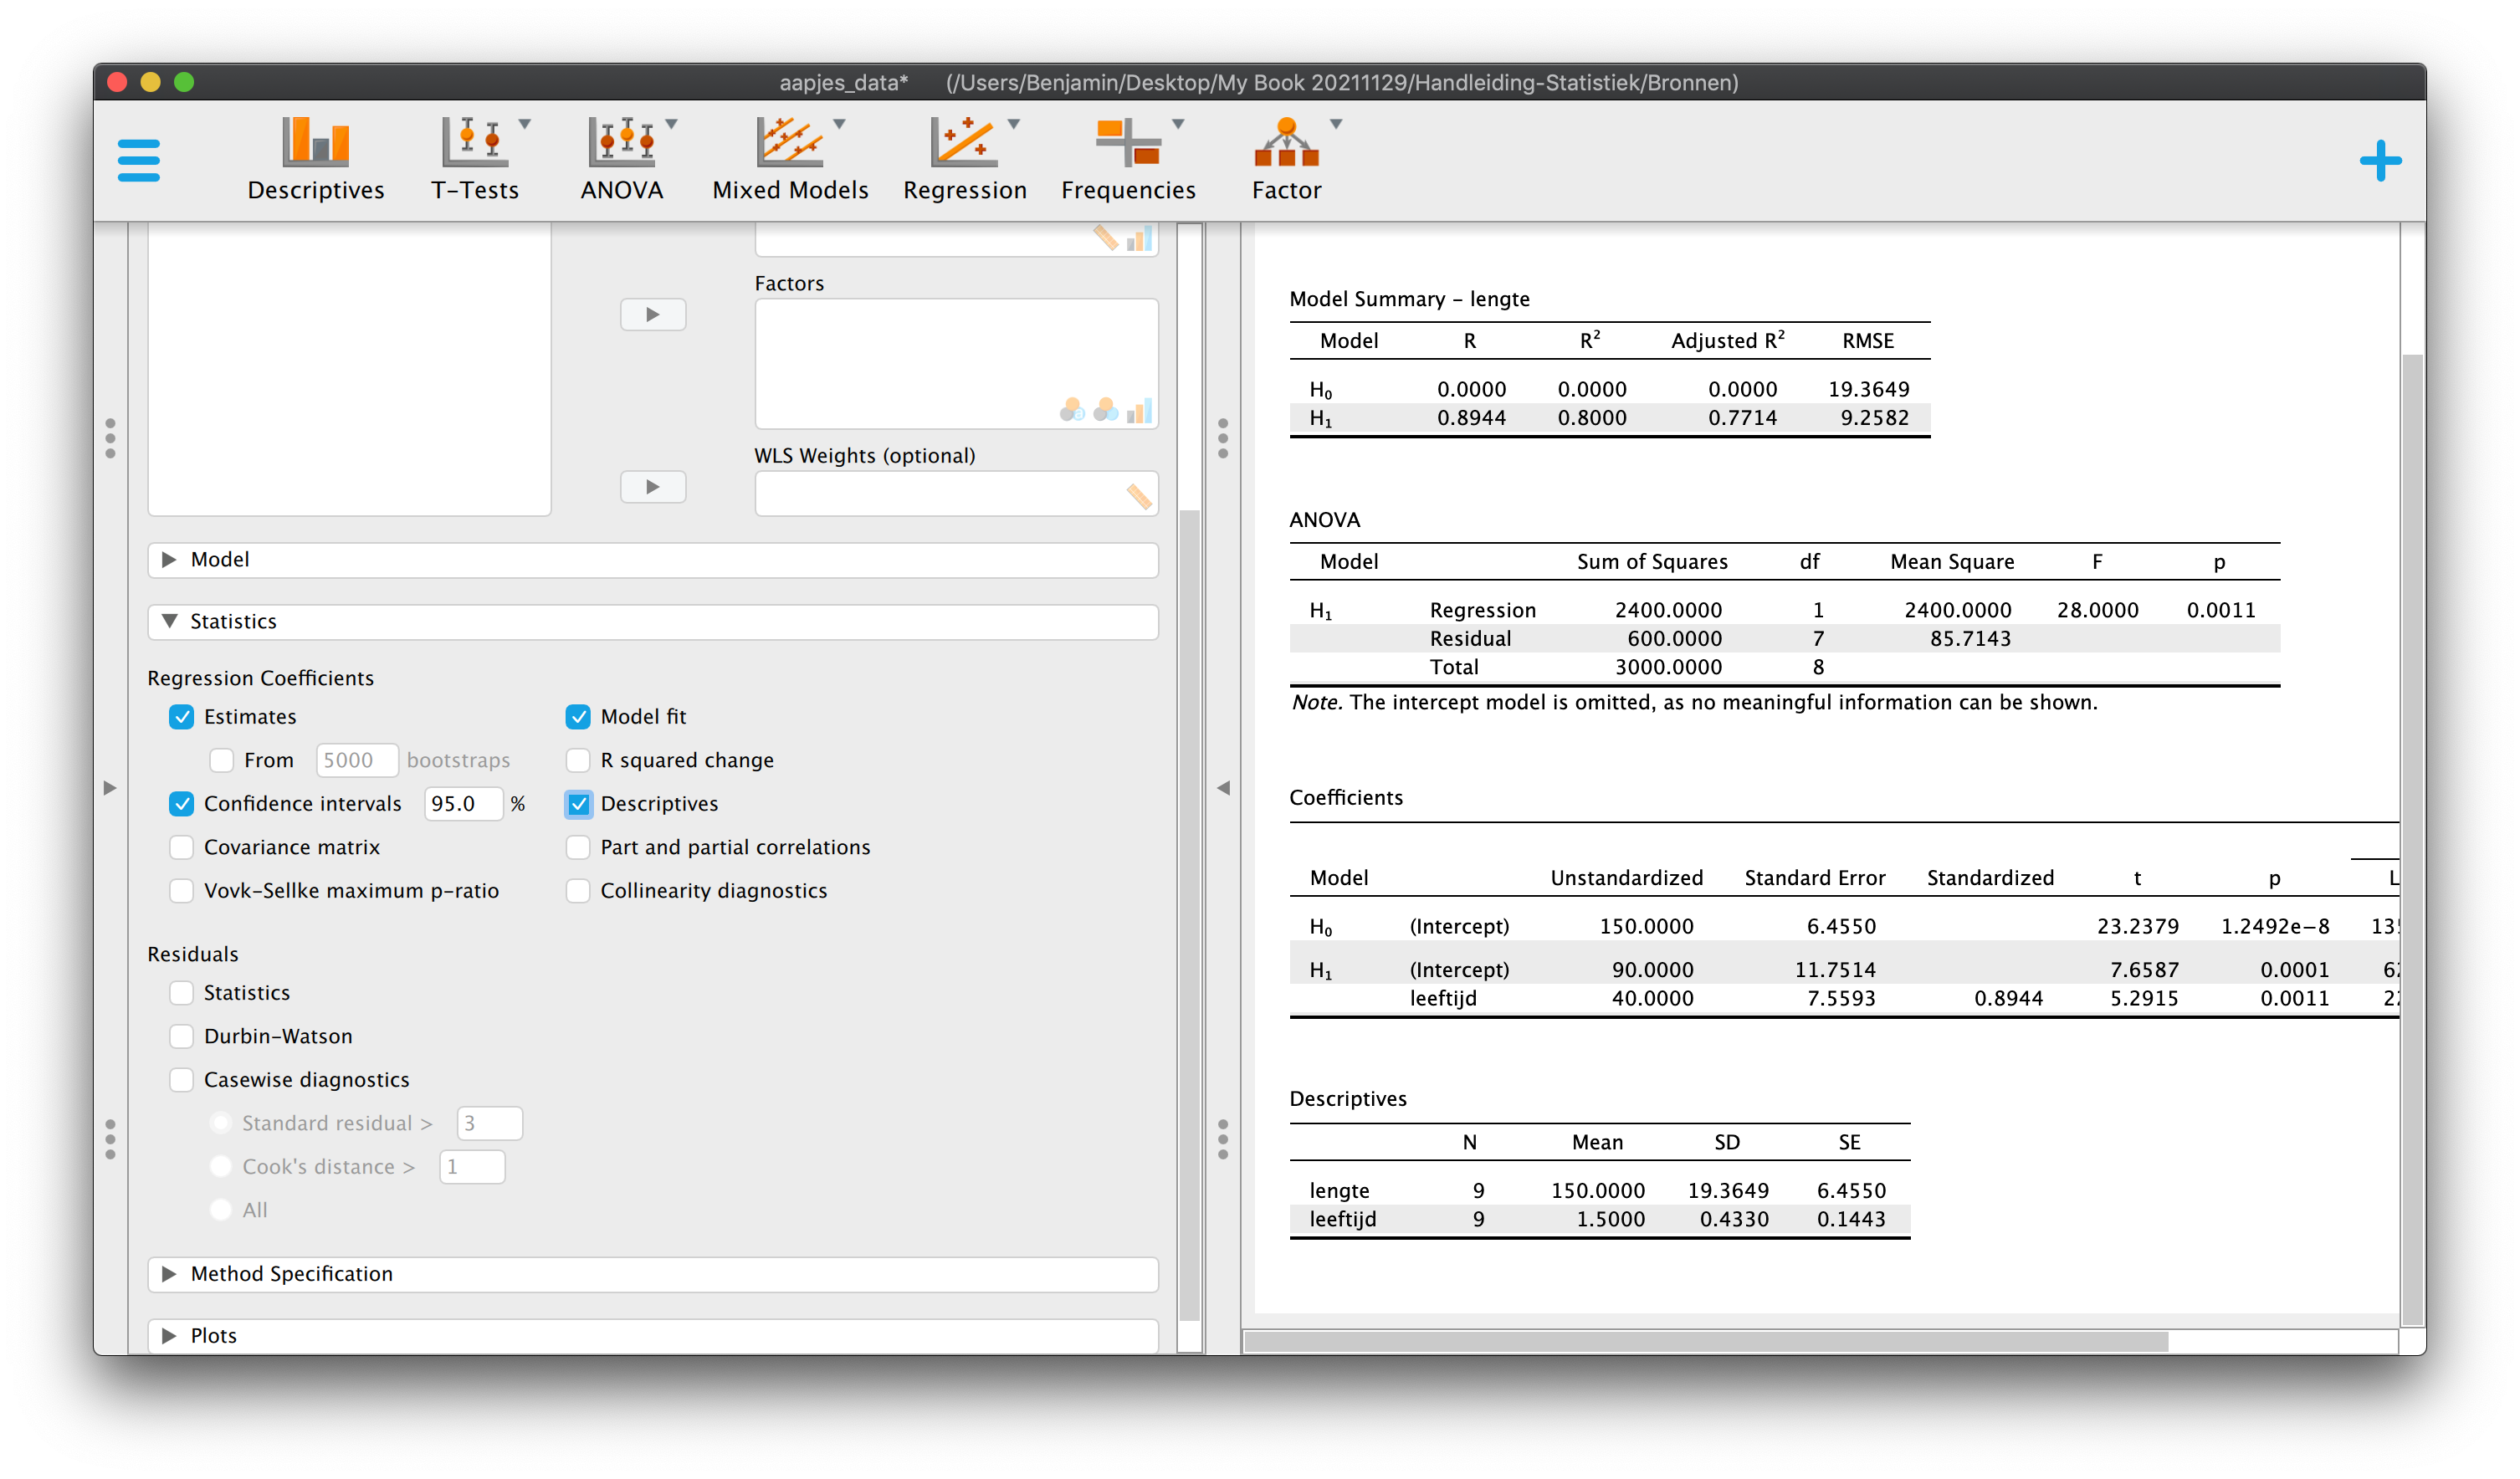
Task: Expand the Plots section
Action: click(x=653, y=1336)
